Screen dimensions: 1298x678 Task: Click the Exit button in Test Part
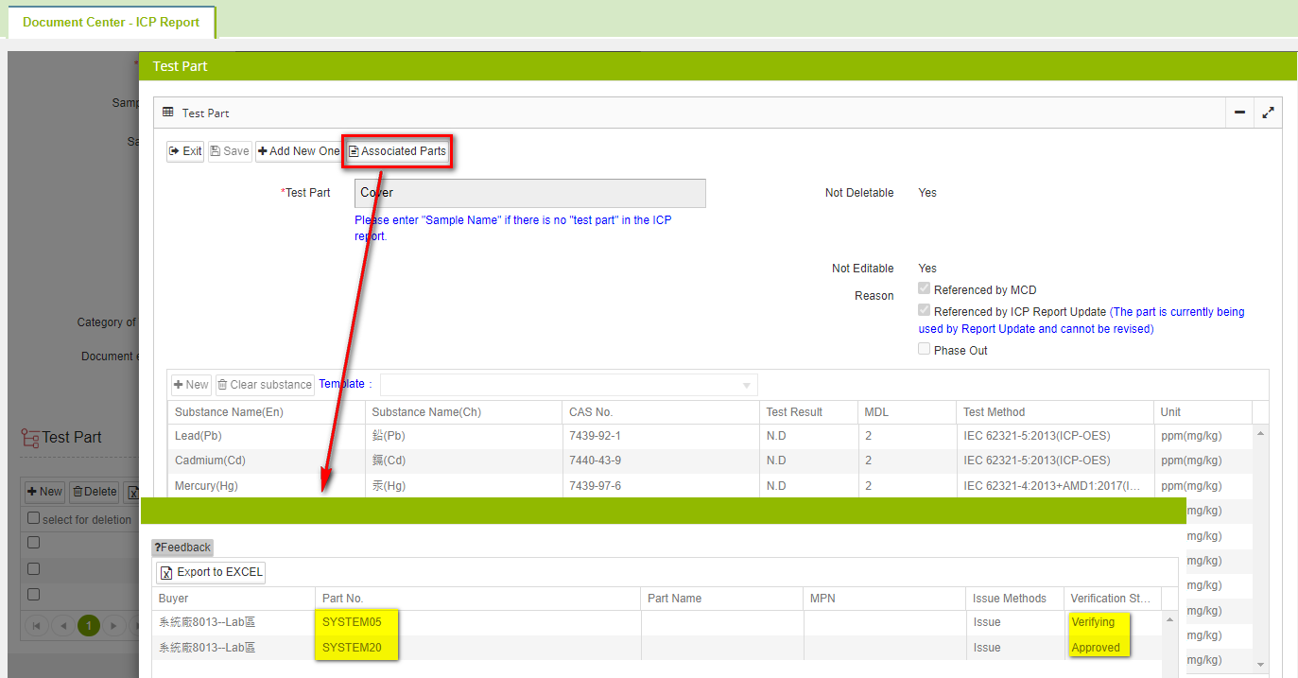(185, 151)
